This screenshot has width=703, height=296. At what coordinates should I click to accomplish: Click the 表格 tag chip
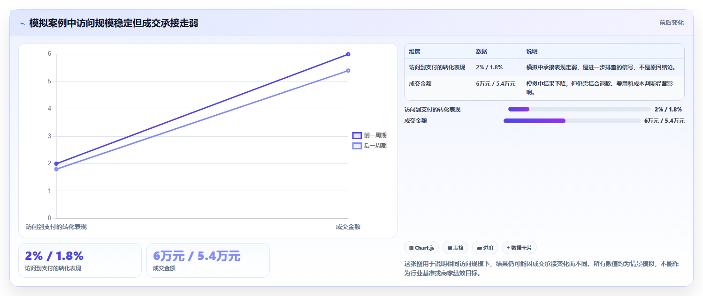click(x=455, y=248)
